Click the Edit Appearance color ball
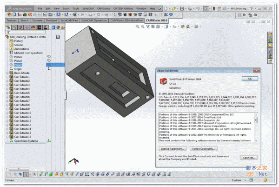Image resolution: width=279 pixels, height=187 pixels. (x=183, y=27)
